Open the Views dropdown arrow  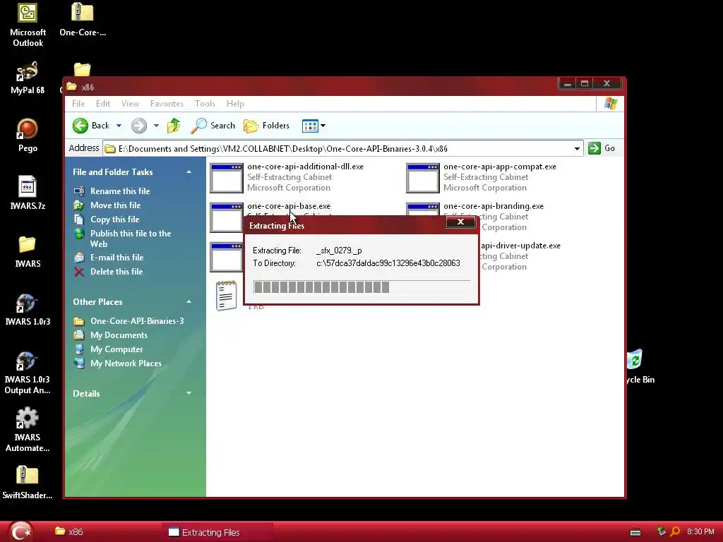(x=323, y=126)
